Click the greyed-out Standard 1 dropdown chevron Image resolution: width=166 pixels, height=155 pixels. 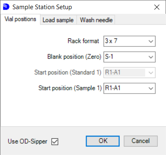click(151, 73)
